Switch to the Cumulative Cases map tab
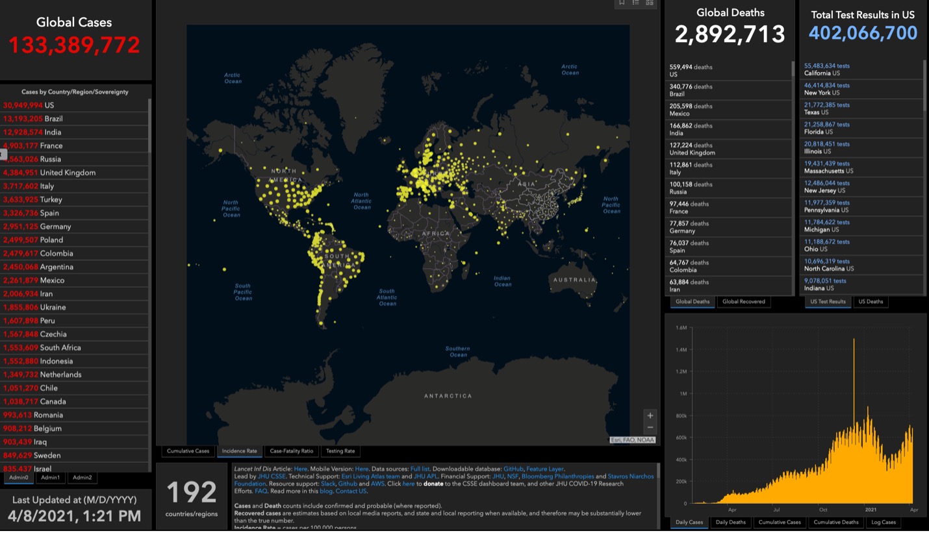 point(188,451)
